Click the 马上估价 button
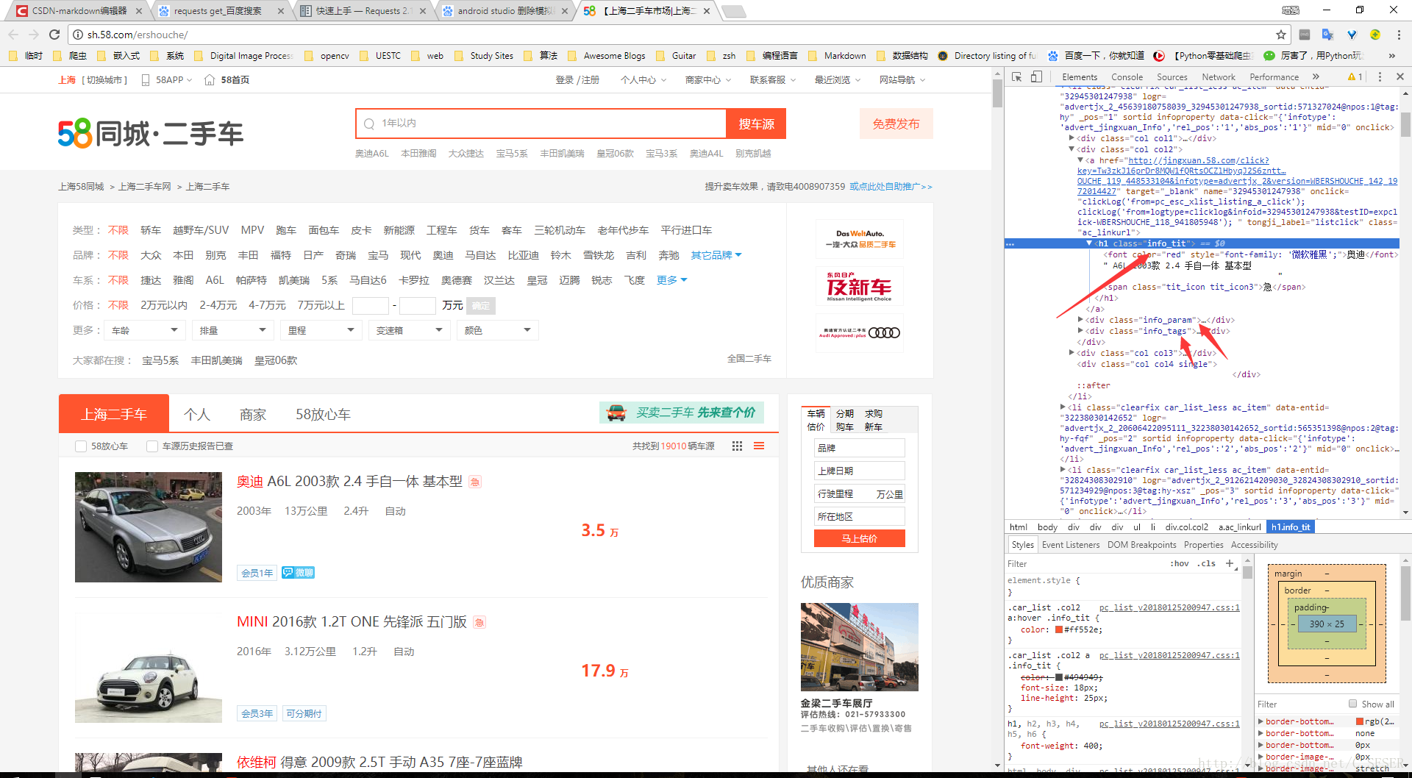The width and height of the screenshot is (1412, 778). click(x=859, y=539)
